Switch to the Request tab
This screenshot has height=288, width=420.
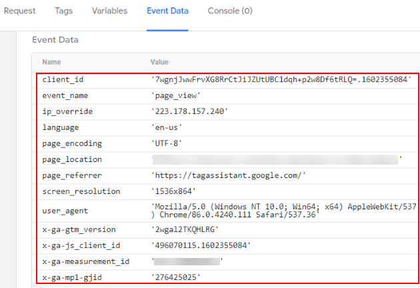[x=19, y=11]
